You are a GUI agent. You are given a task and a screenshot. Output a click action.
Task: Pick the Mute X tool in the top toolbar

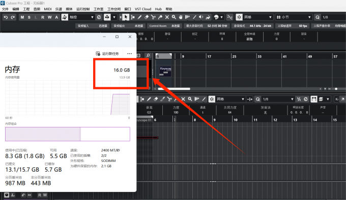pos(167,17)
